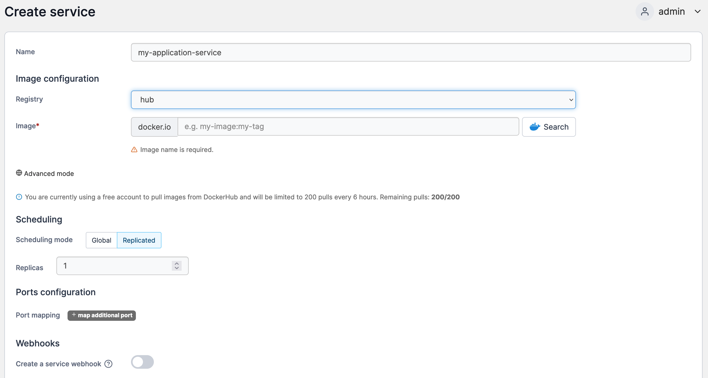Image resolution: width=708 pixels, height=378 pixels.
Task: Open the Registry dropdown showing hub
Action: point(353,99)
